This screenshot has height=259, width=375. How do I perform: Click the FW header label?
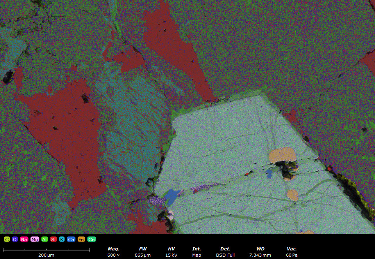143,249
